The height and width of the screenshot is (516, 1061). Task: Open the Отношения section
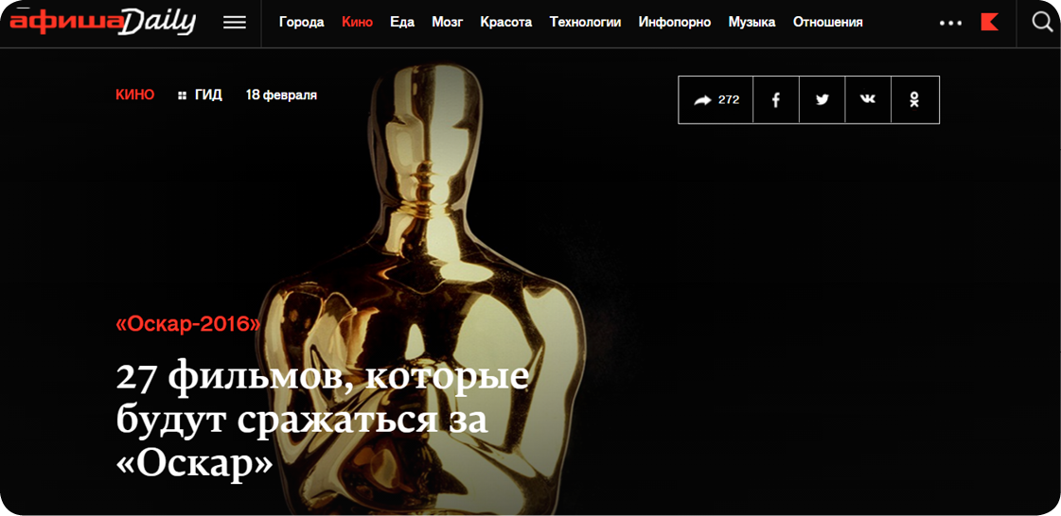[x=827, y=22]
